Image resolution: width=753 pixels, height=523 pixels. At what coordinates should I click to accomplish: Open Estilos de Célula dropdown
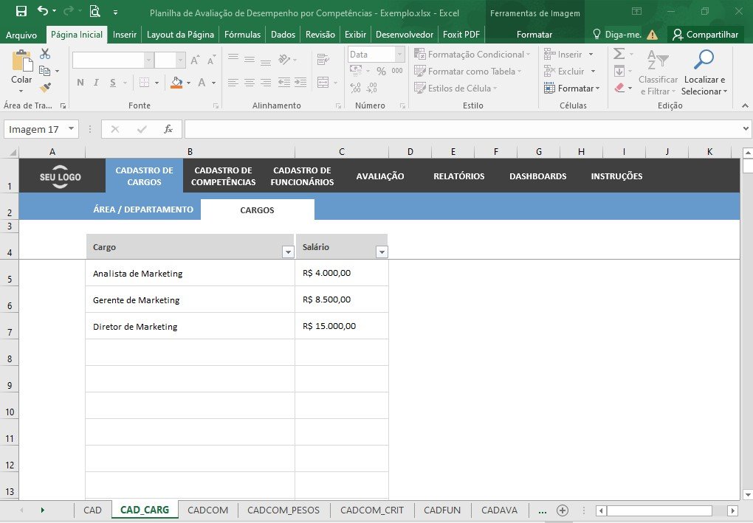[x=455, y=89]
